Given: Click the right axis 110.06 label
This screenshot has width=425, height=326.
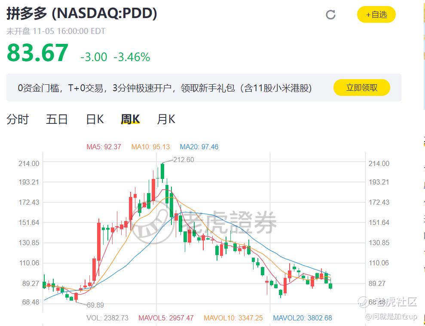Looking at the screenshot, I should pyautogui.click(x=379, y=263).
